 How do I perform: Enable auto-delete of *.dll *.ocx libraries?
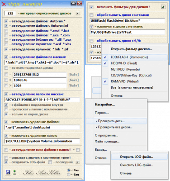point(6,40)
